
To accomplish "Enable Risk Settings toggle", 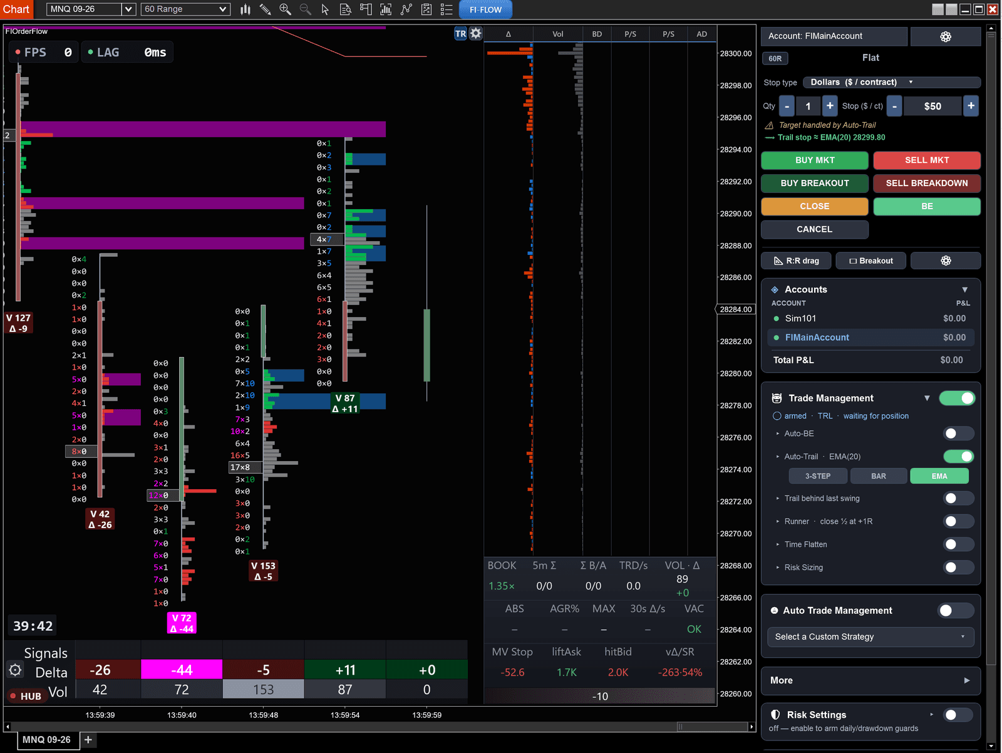I will tap(959, 715).
